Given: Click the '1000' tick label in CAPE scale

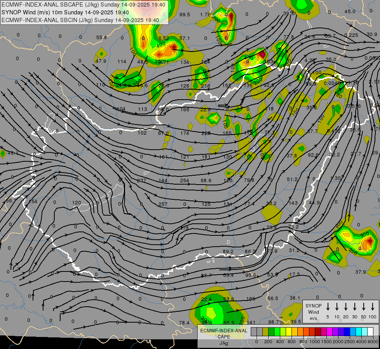Looking at the screenshot, I should 315,342.
